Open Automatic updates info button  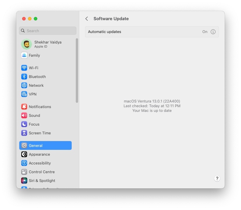[213, 32]
